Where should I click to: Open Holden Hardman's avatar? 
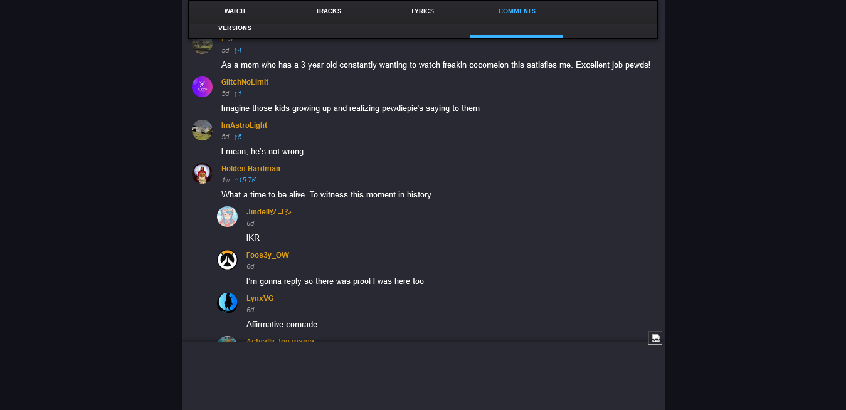[202, 174]
